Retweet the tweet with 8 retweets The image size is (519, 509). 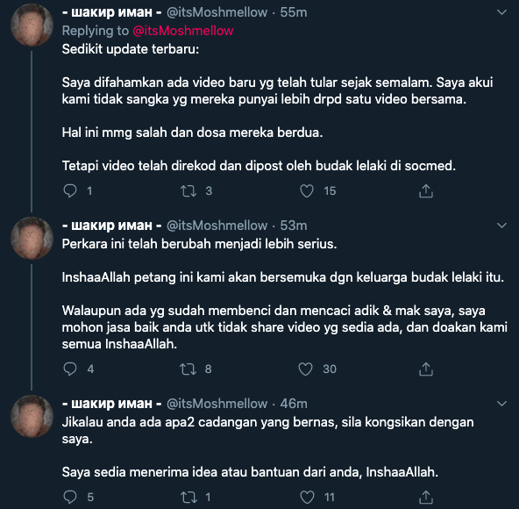click(188, 369)
